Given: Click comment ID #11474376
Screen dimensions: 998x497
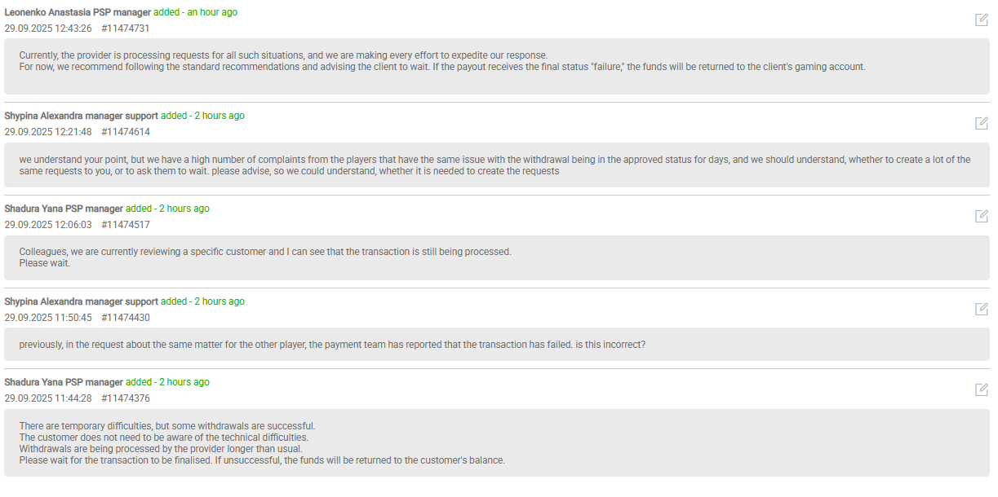Looking at the screenshot, I should (126, 398).
